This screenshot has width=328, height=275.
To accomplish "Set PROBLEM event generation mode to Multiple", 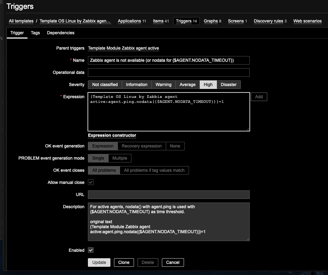I will 120,158.
